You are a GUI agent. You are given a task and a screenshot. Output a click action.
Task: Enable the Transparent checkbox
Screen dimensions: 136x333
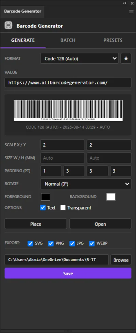tap(63, 208)
